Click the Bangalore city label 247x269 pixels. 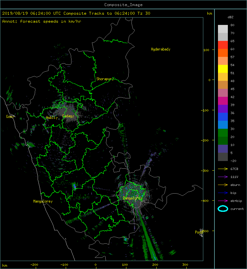click(133, 198)
